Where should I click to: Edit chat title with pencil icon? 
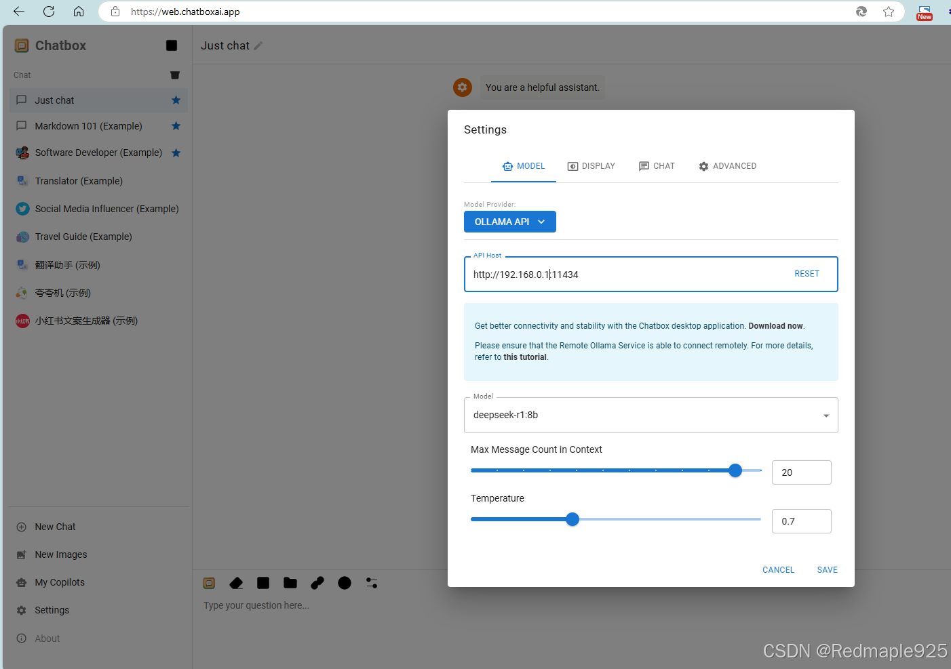click(x=258, y=46)
